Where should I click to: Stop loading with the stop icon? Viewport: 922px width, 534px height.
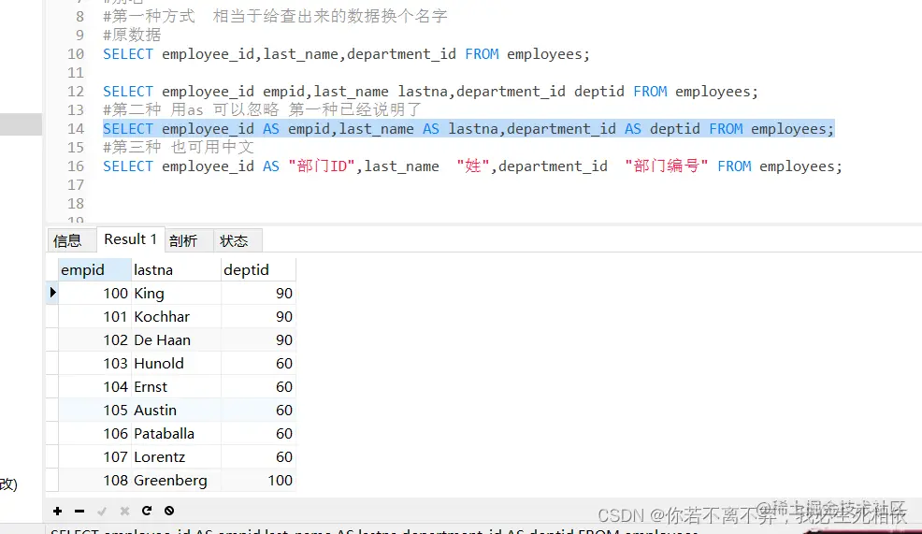click(x=168, y=511)
